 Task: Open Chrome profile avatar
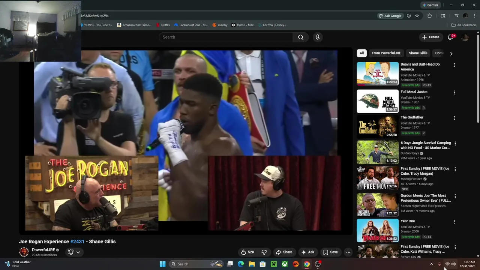coord(465,16)
